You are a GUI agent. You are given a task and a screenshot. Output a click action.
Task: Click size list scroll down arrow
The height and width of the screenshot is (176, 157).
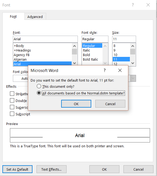pyautogui.click(x=133, y=63)
